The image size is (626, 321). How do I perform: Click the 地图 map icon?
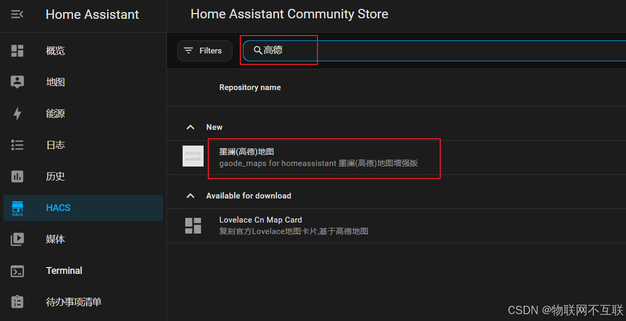17,82
